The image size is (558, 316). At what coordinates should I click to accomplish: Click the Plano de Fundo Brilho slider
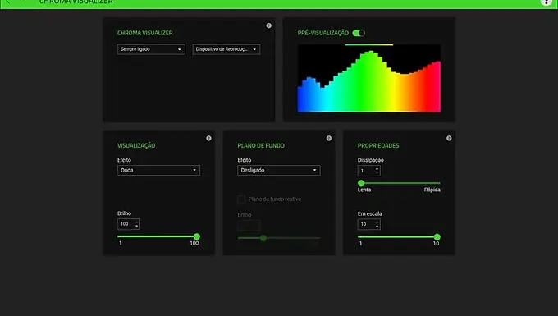tap(279, 238)
